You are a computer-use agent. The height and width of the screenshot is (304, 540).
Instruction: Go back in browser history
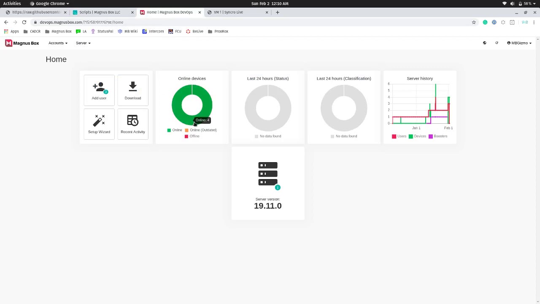[x=6, y=22]
